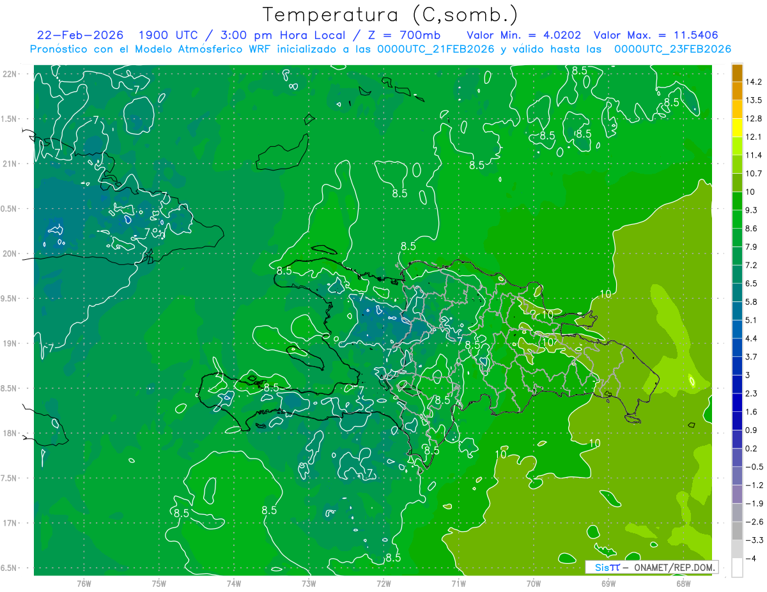The width and height of the screenshot is (767, 592).
Task: Click the "71W" longitude axis label
Action: pos(458,584)
